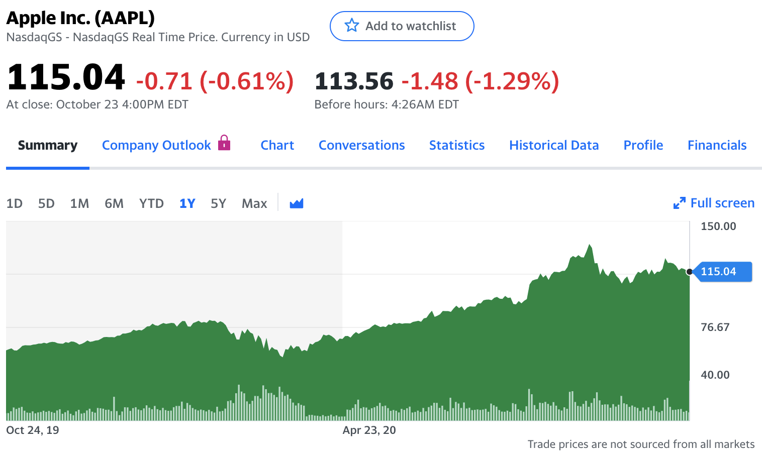762x458 pixels.
Task: Go to the Statistics tab
Action: point(457,145)
